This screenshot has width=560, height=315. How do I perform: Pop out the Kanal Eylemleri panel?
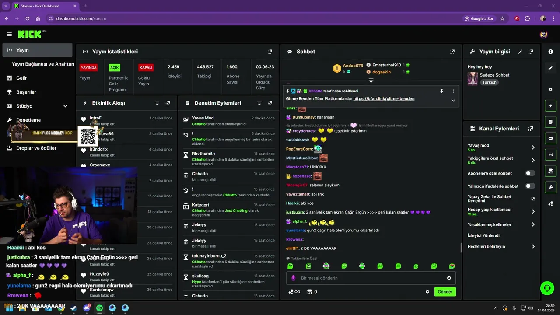click(x=531, y=129)
